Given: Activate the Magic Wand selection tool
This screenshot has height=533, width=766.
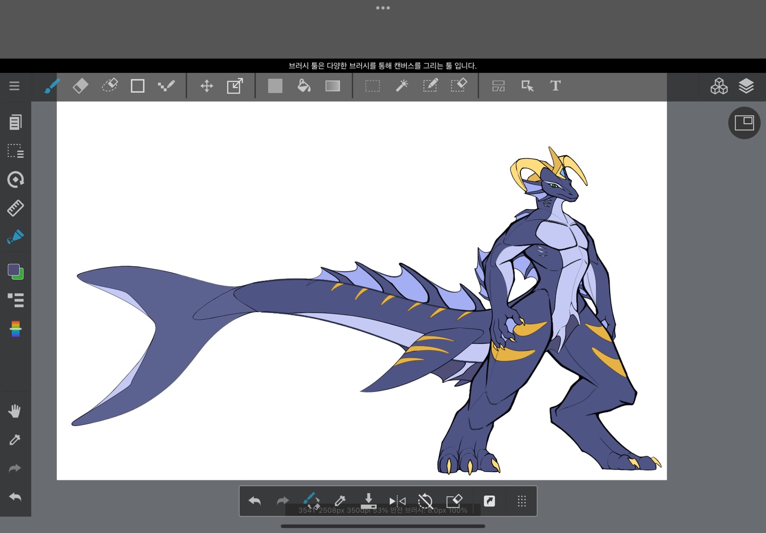Looking at the screenshot, I should 402,86.
